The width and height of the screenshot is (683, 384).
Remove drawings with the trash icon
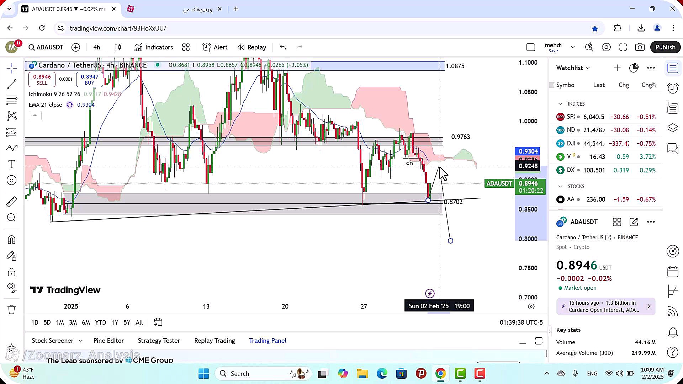click(12, 309)
